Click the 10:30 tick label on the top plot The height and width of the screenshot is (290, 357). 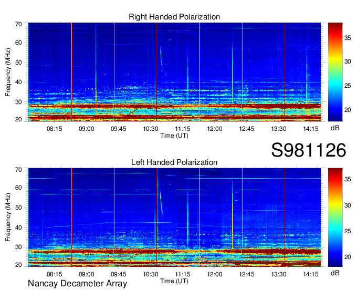(151, 129)
